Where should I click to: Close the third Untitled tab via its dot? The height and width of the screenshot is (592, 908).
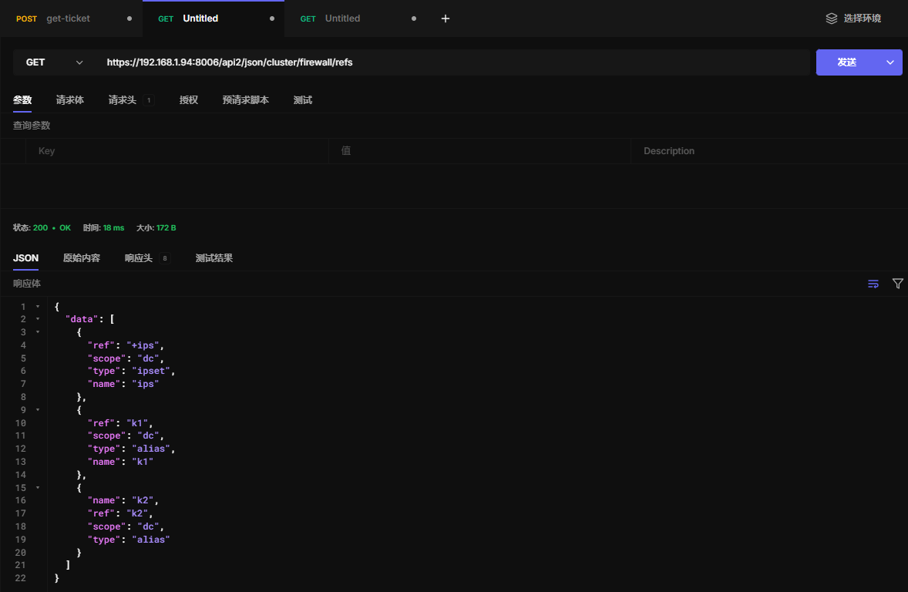coord(414,18)
